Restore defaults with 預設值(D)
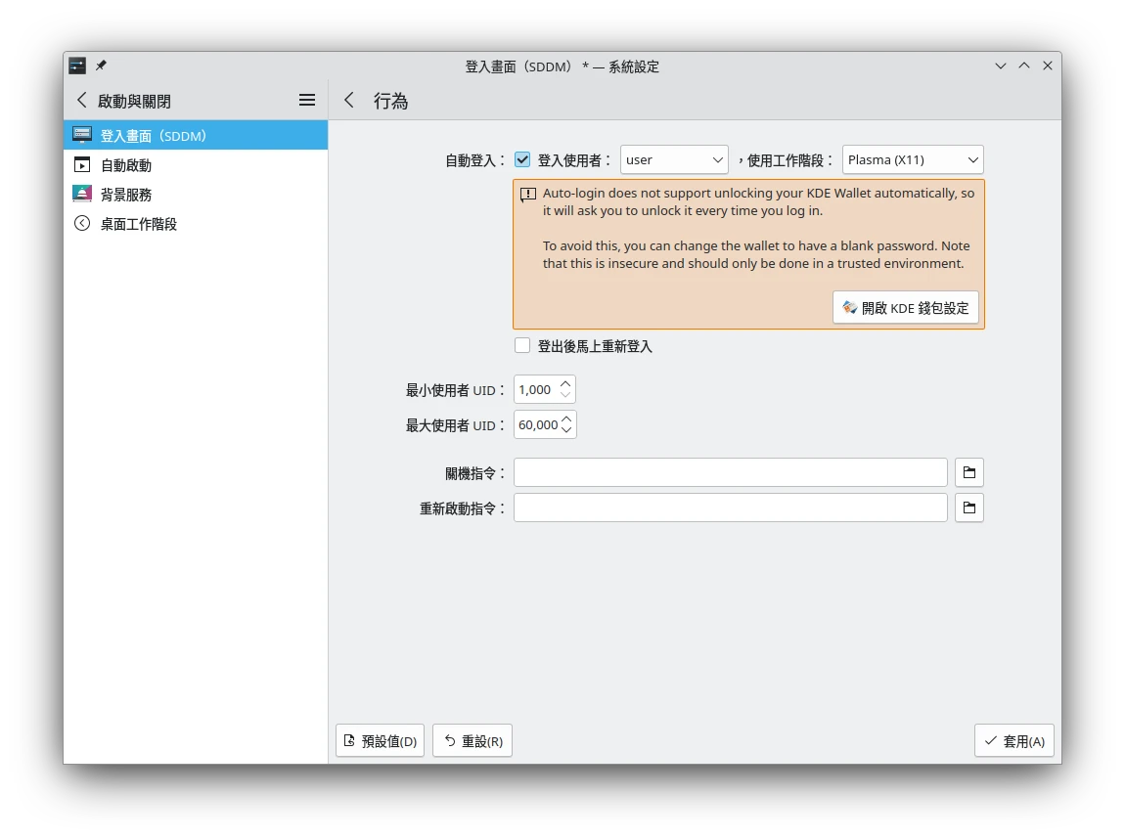1125x839 pixels. pos(380,740)
